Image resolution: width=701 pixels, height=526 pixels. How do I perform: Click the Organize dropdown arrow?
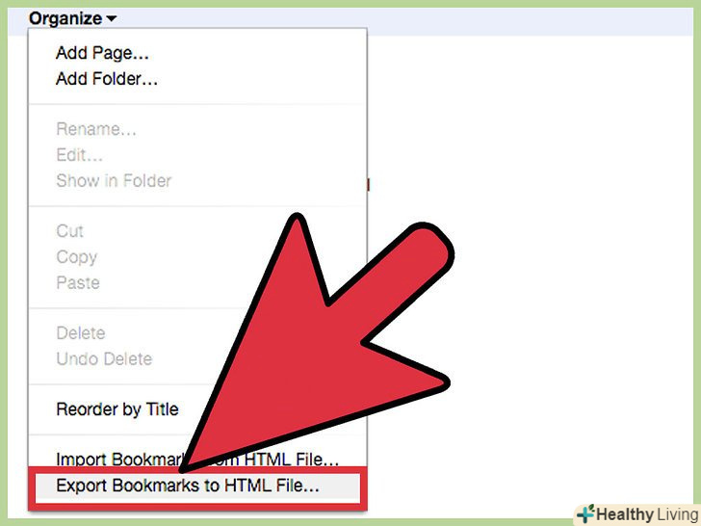pyautogui.click(x=111, y=19)
